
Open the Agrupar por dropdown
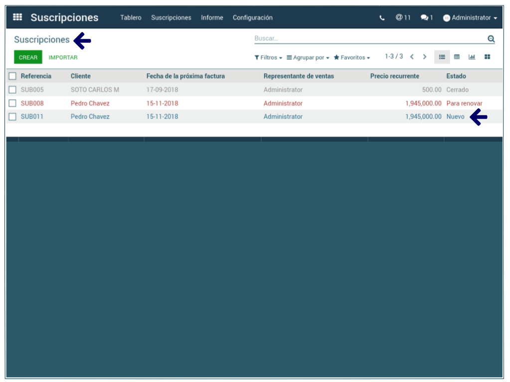pyautogui.click(x=308, y=58)
